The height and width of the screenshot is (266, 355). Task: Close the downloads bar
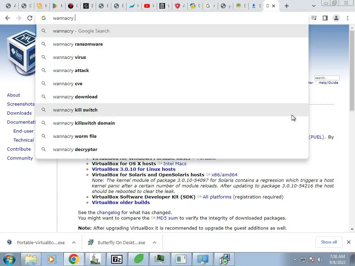[x=349, y=242]
